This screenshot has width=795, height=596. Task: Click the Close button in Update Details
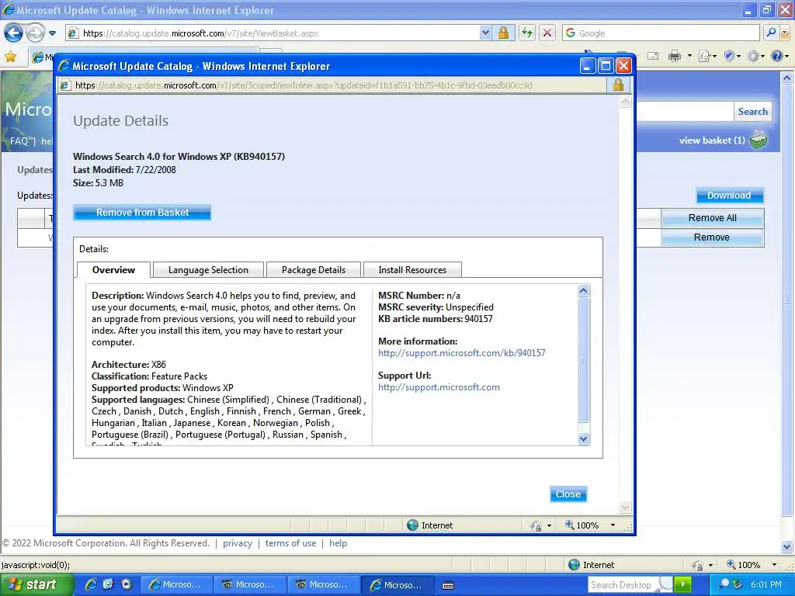pos(568,494)
